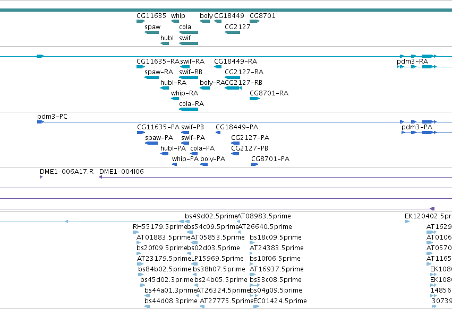The image size is (452, 309).
Task: Select the RH55179.5prime EST label
Action: click(160, 227)
